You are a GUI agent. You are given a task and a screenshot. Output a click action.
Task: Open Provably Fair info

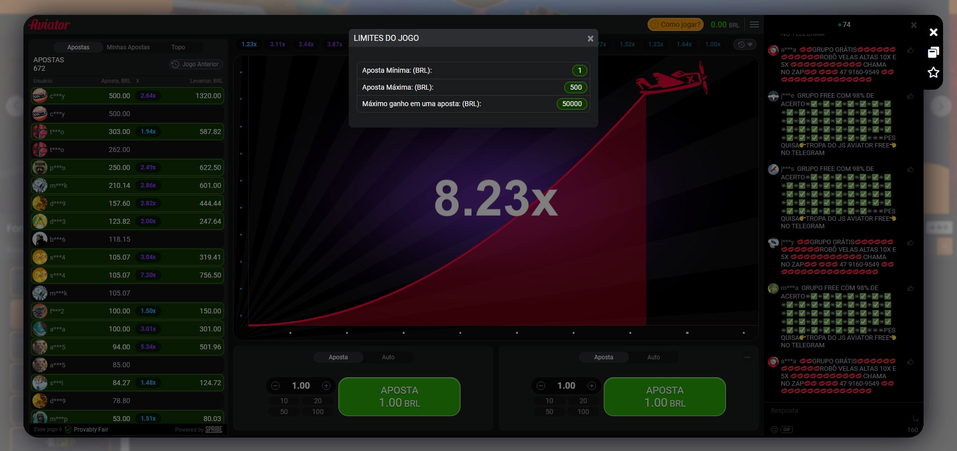[86, 430]
